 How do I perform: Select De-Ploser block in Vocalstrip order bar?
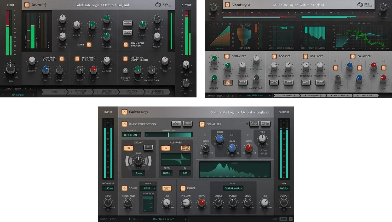(x=313, y=96)
